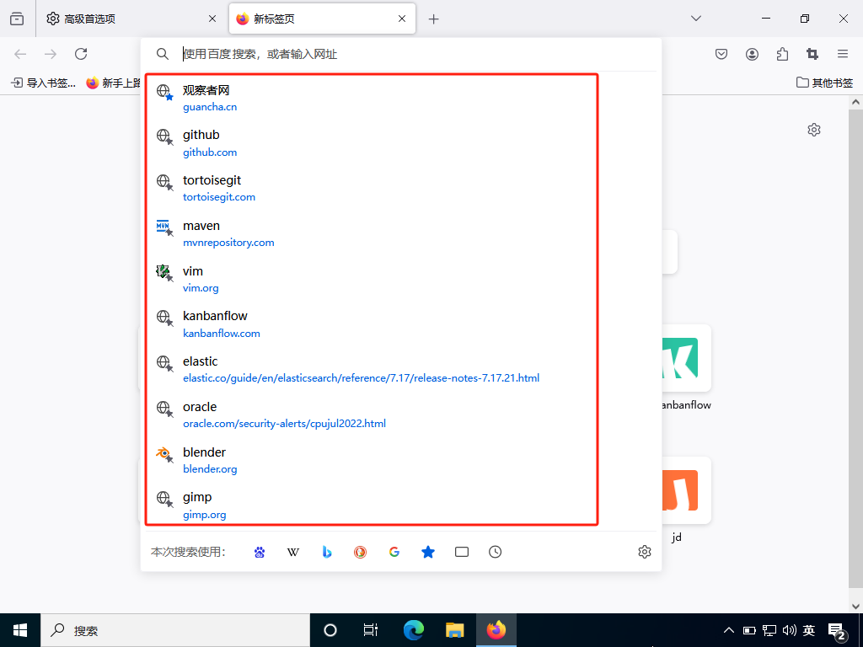863x647 pixels.
Task: Open search settings gear in dropdown
Action: (x=645, y=552)
